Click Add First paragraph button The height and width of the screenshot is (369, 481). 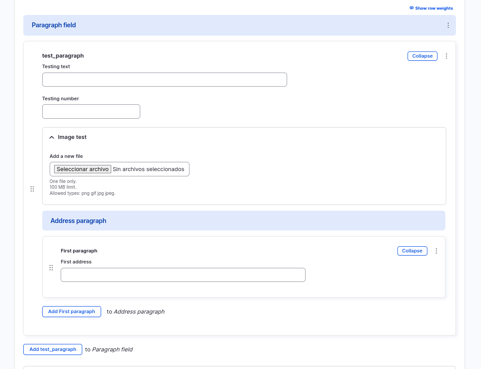click(71, 311)
